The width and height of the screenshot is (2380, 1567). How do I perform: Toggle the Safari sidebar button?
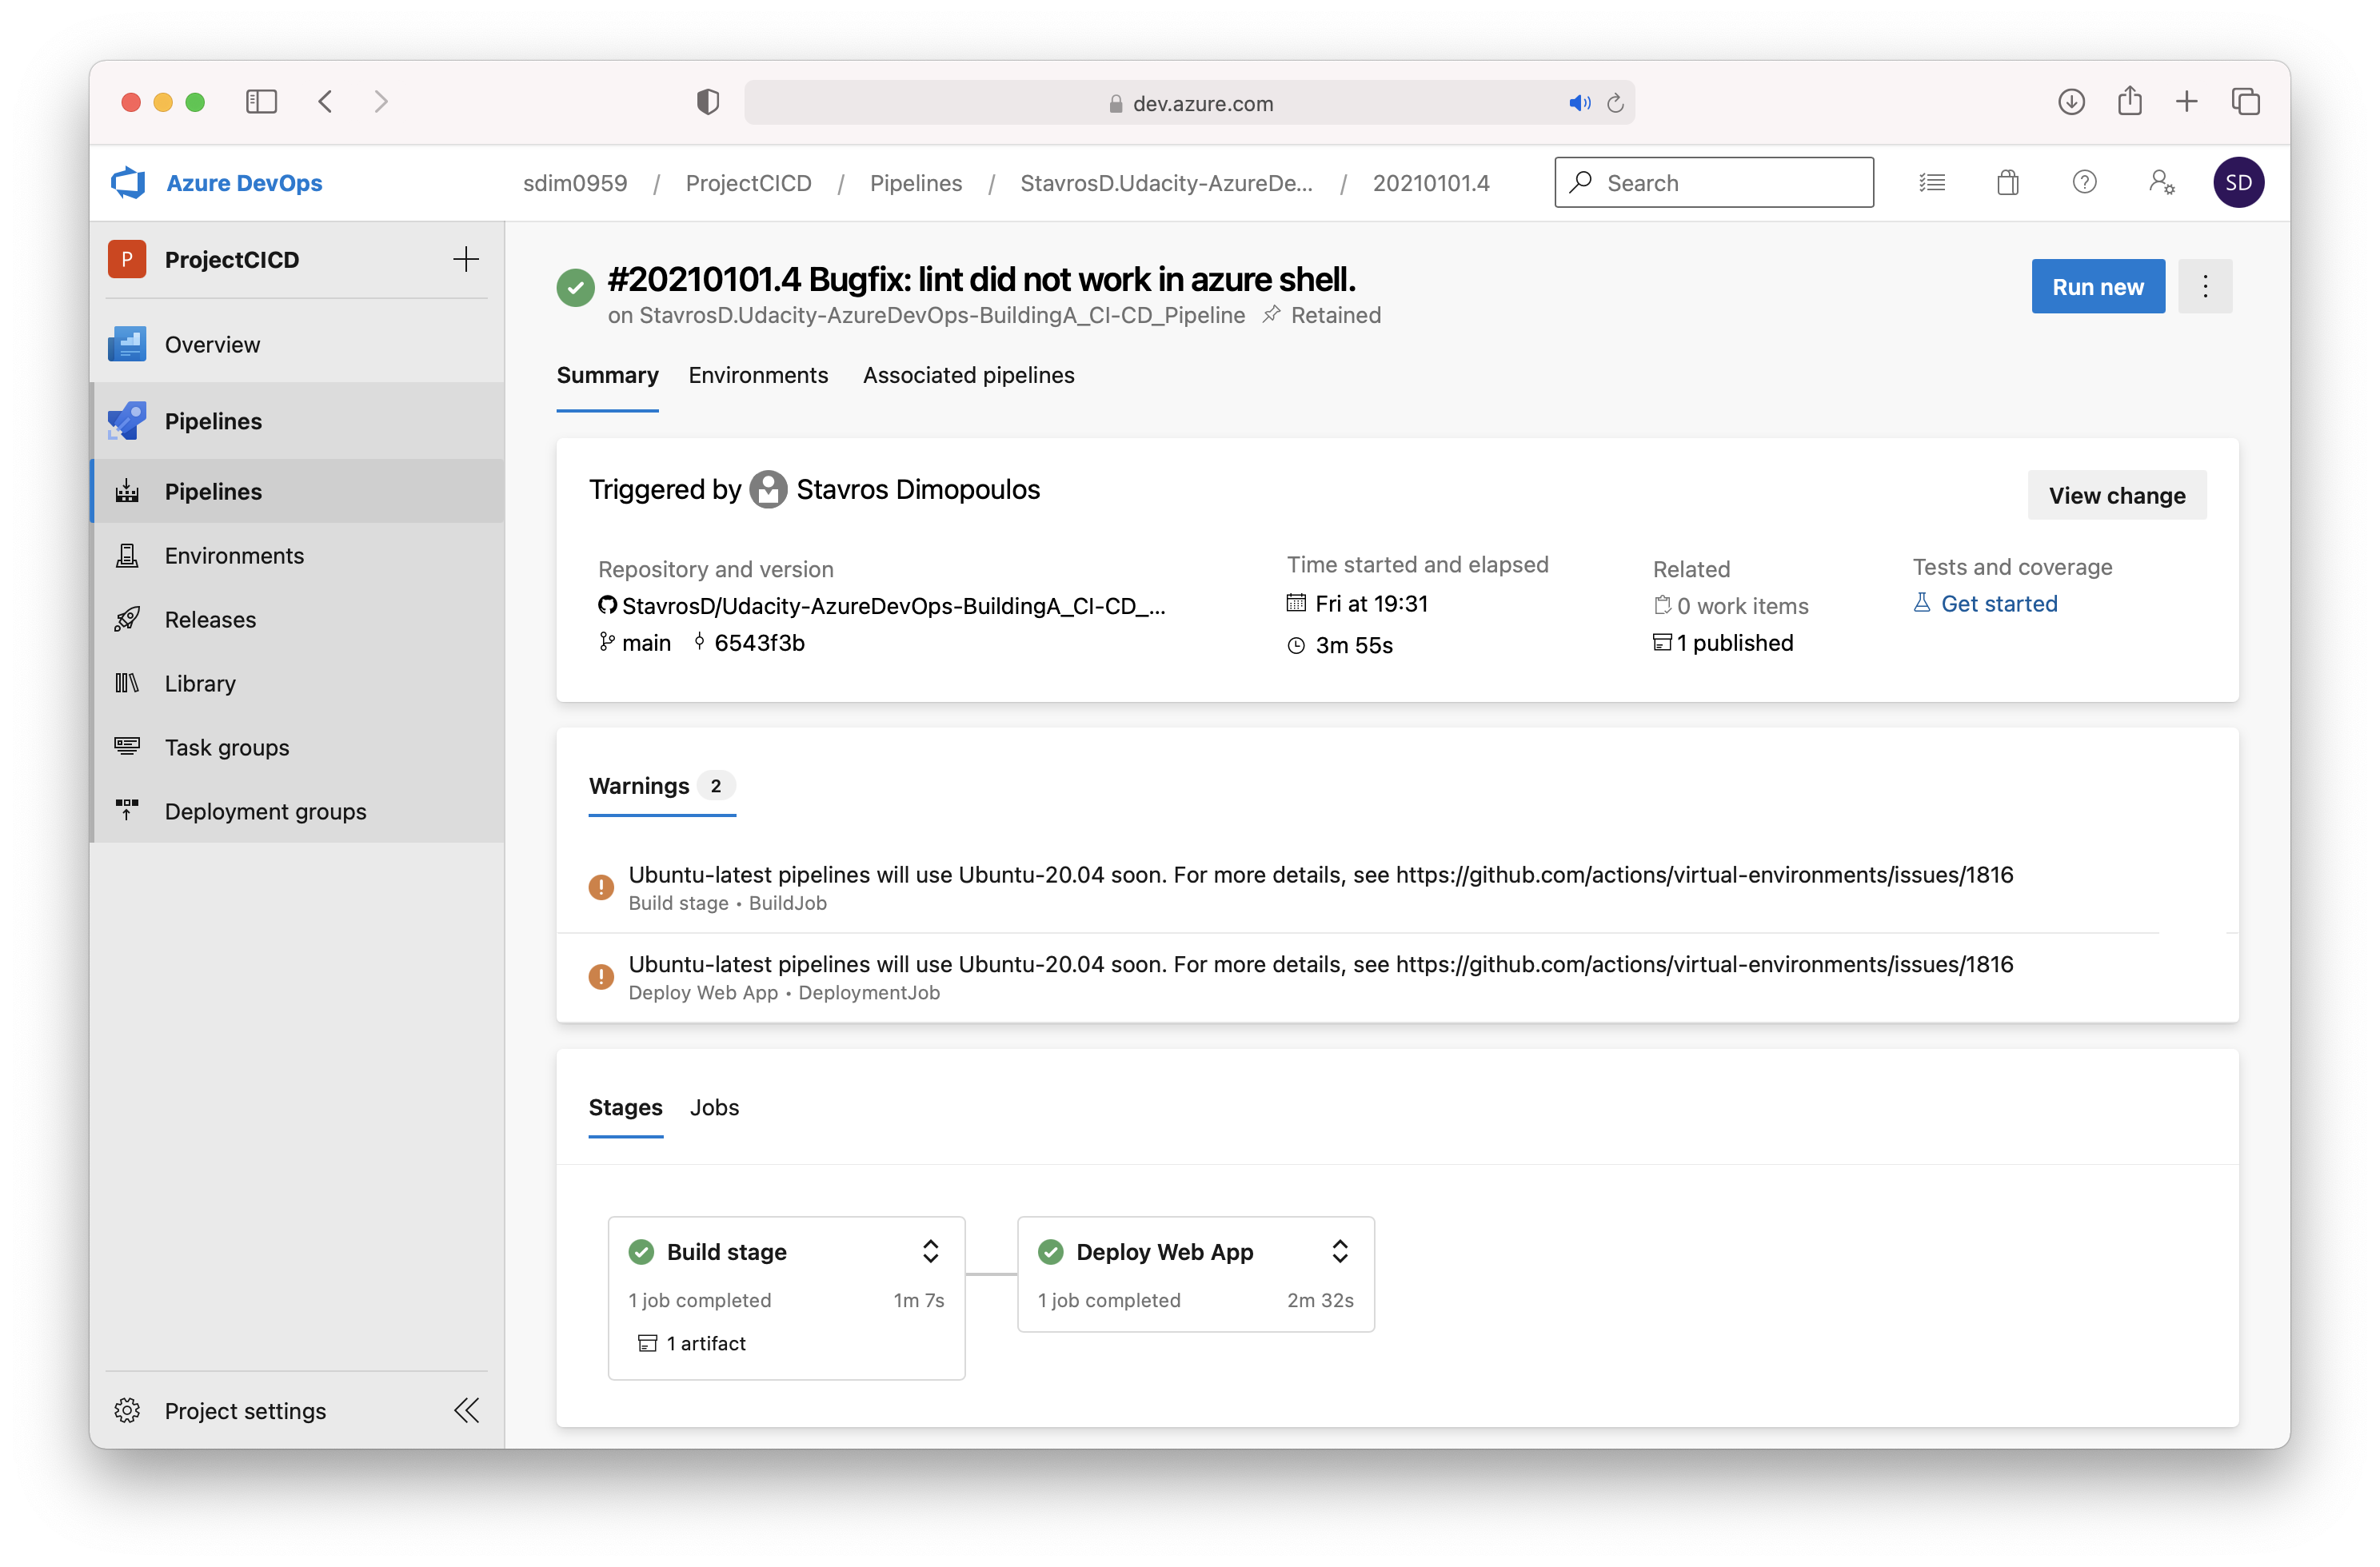(x=261, y=102)
